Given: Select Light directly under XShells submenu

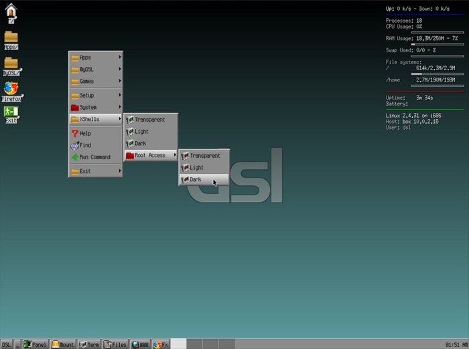Looking at the screenshot, I should click(x=150, y=132).
